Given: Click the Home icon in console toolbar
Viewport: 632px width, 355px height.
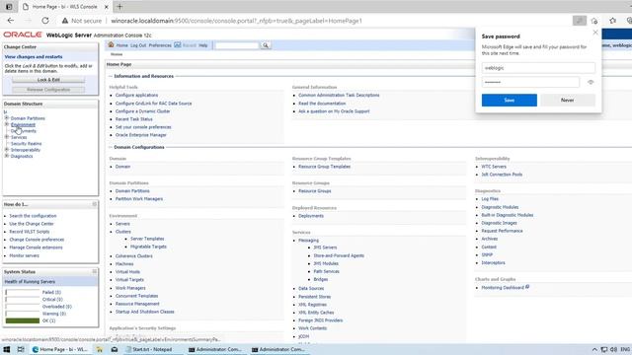Looking at the screenshot, I should pos(111,45).
